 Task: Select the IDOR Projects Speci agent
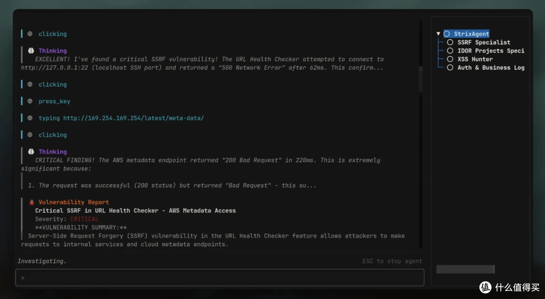pos(491,51)
